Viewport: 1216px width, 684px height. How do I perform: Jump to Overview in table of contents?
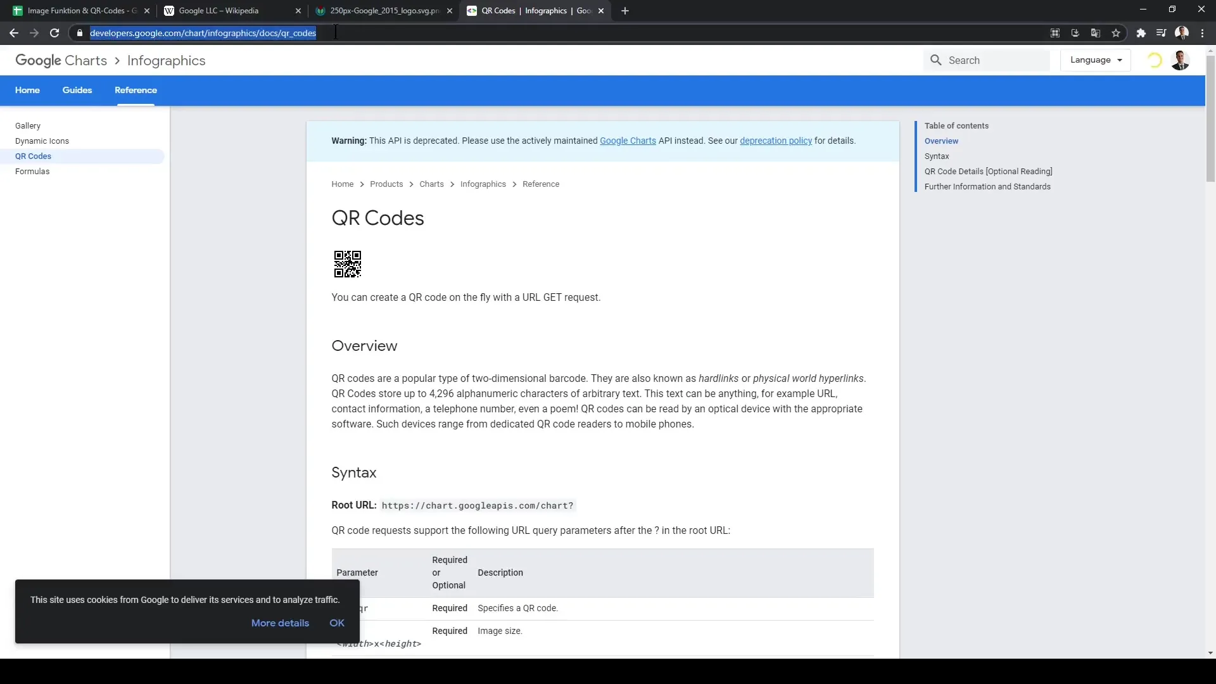941,141
